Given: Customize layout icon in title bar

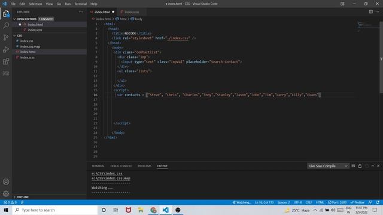Looking at the screenshot, I should point(342,4).
